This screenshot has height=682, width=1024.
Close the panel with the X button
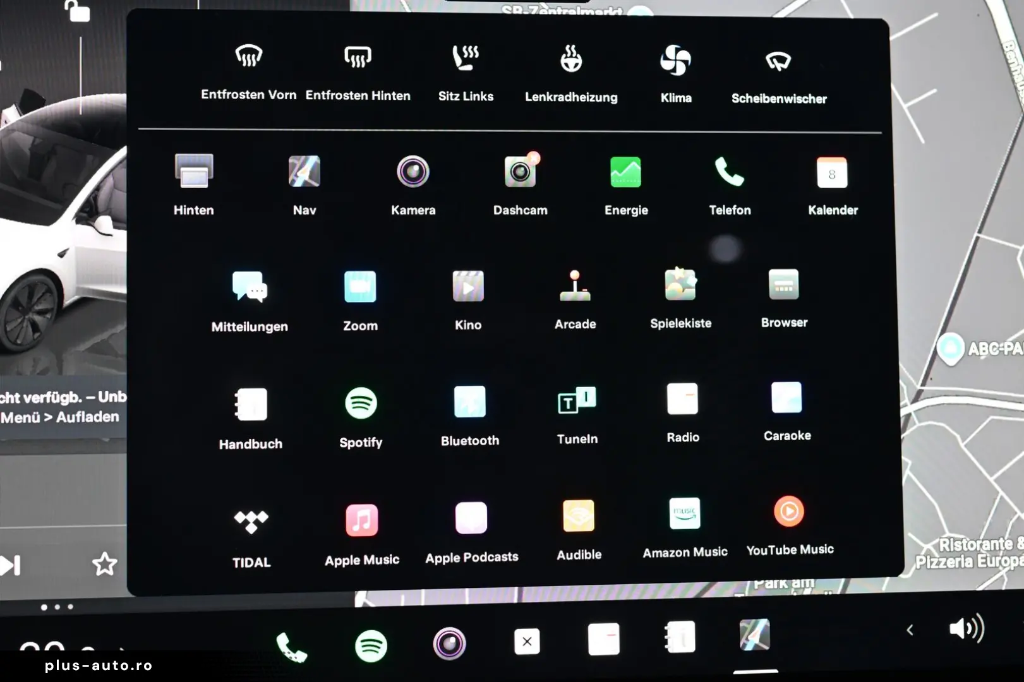click(x=527, y=642)
